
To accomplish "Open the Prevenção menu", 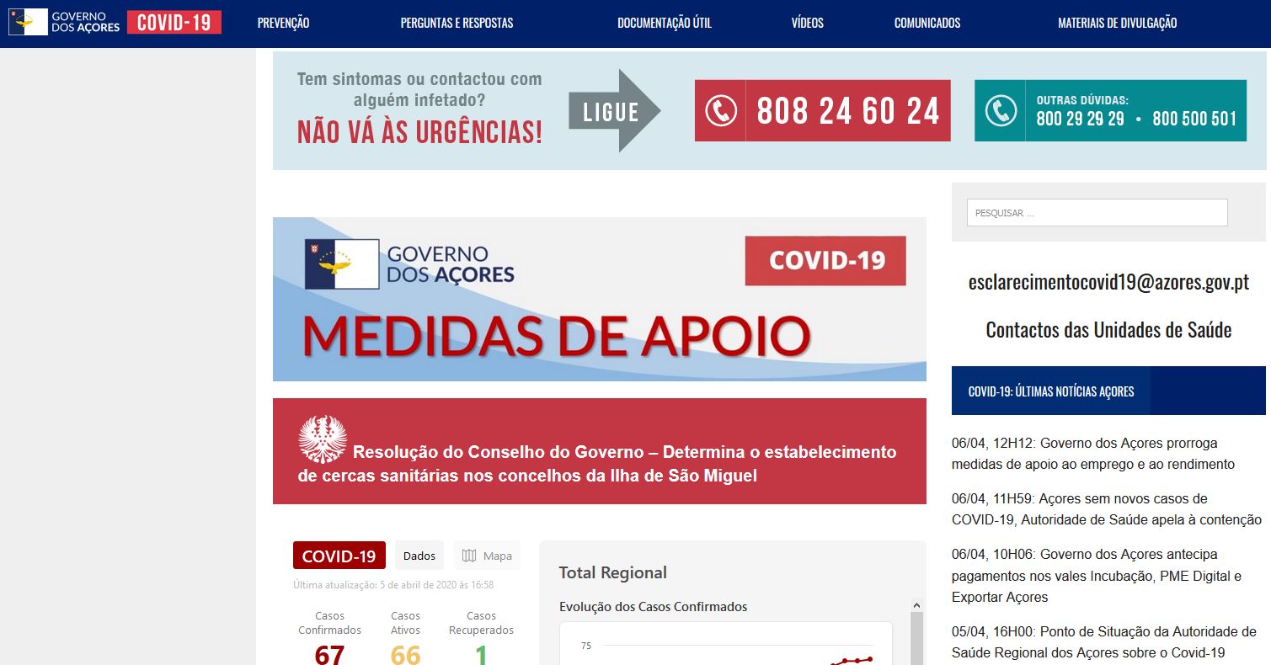I will [x=283, y=23].
